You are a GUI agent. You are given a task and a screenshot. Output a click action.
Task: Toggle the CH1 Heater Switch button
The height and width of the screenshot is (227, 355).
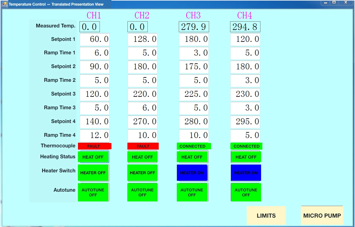(93, 173)
